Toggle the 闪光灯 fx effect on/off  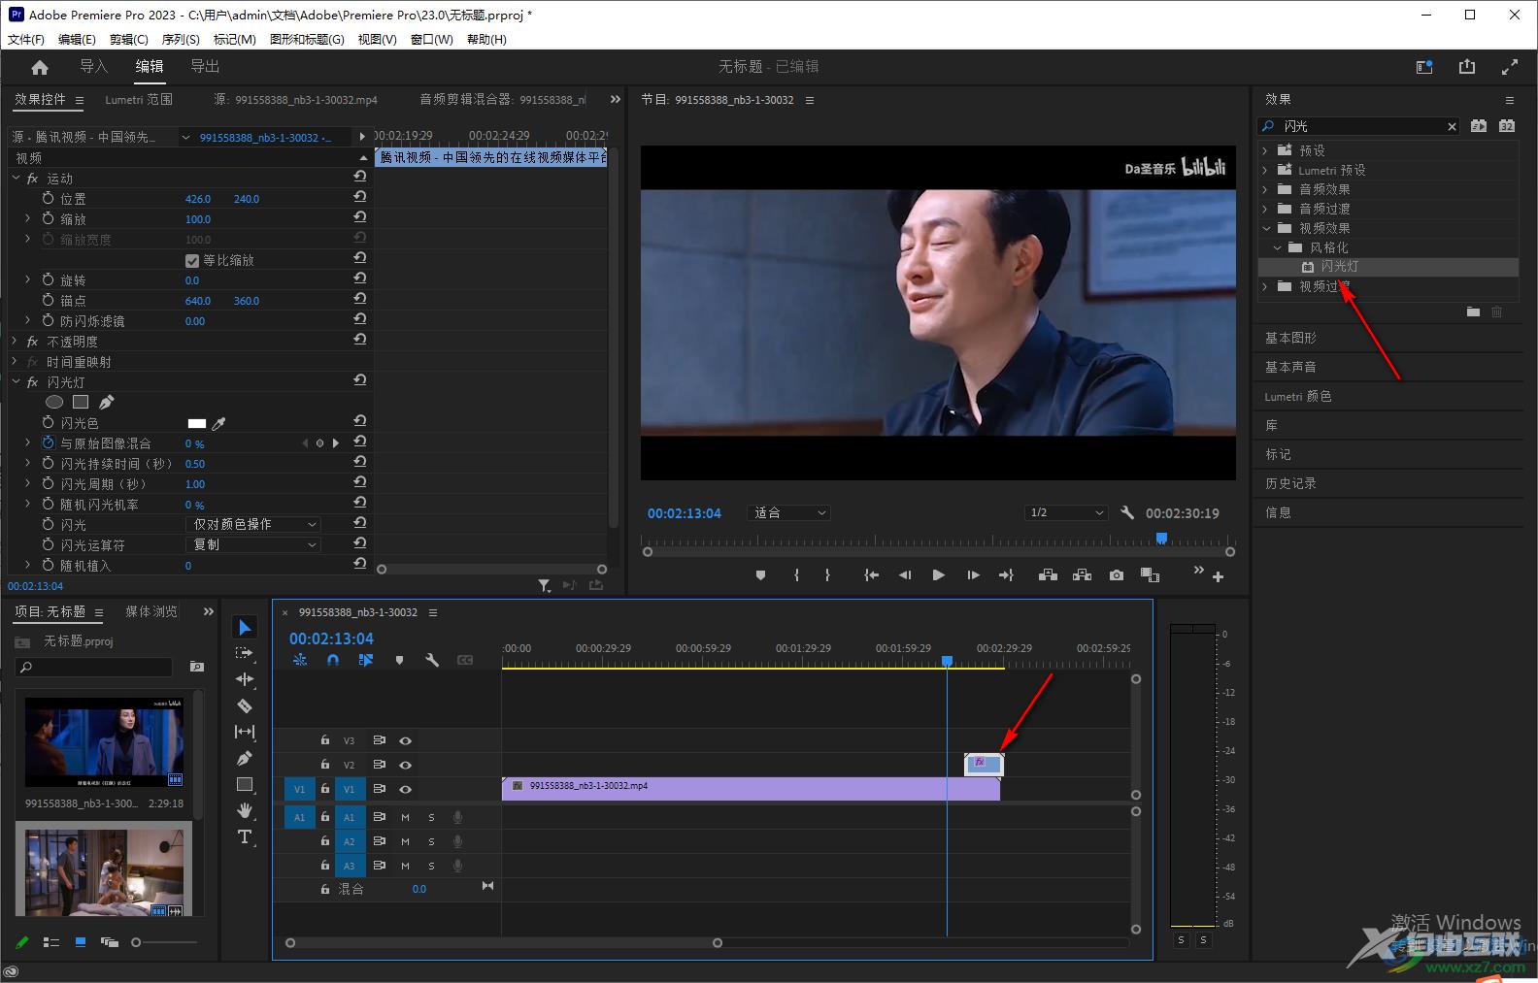(33, 382)
